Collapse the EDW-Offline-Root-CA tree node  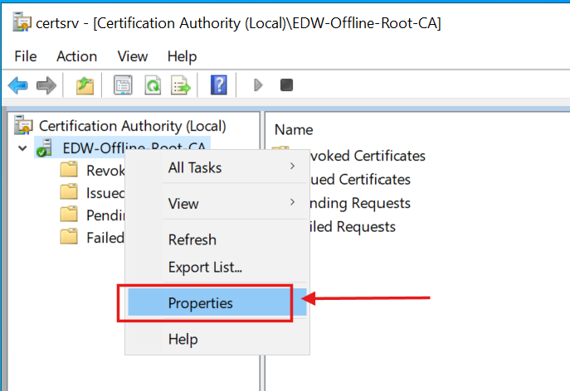(x=22, y=148)
